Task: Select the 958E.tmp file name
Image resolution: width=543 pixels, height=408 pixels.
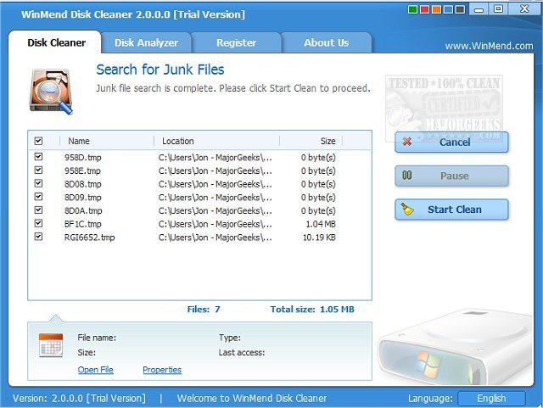Action: [82, 170]
